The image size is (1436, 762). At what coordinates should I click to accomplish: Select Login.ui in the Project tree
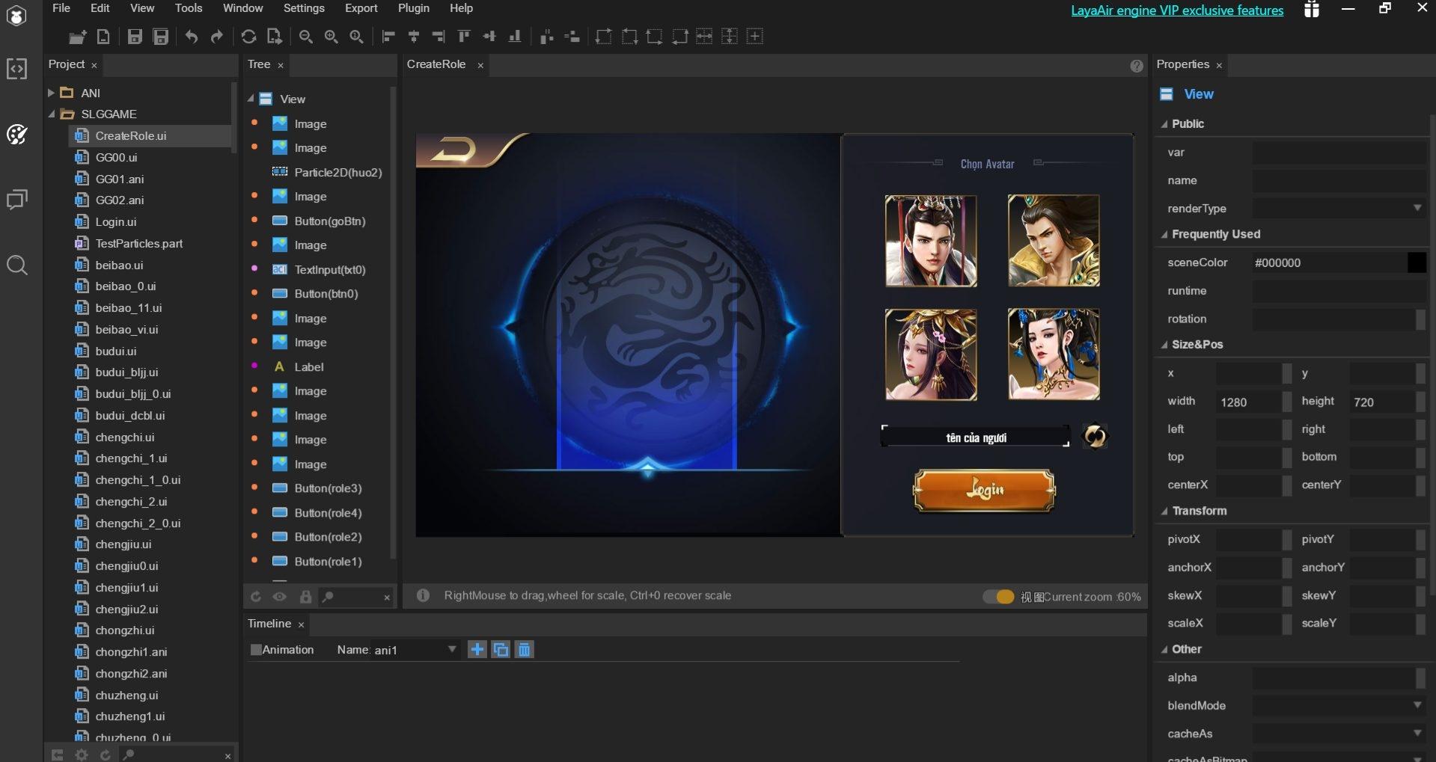coord(116,222)
